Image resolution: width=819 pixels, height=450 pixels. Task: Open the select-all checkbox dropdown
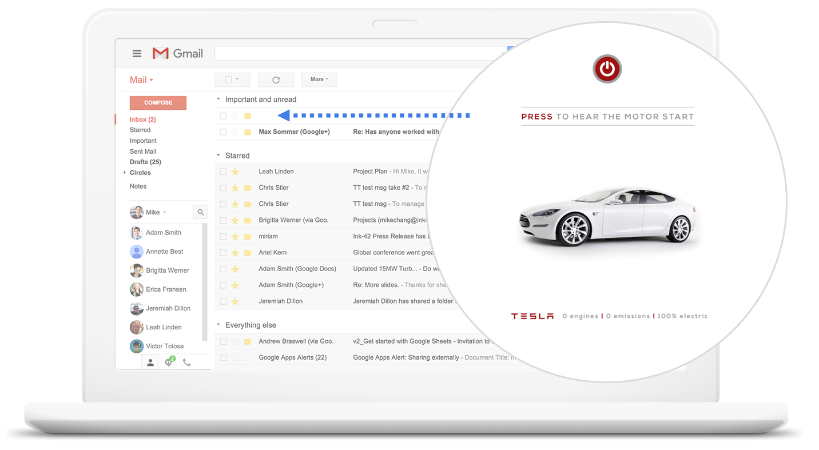point(232,79)
